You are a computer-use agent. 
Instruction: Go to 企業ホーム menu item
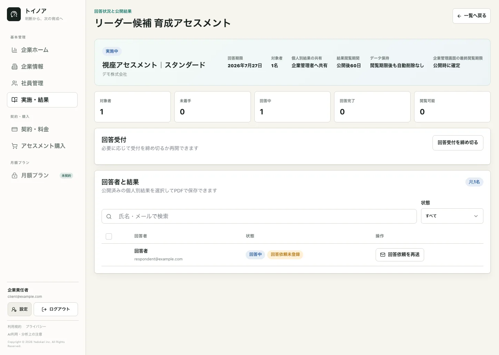[42, 50]
